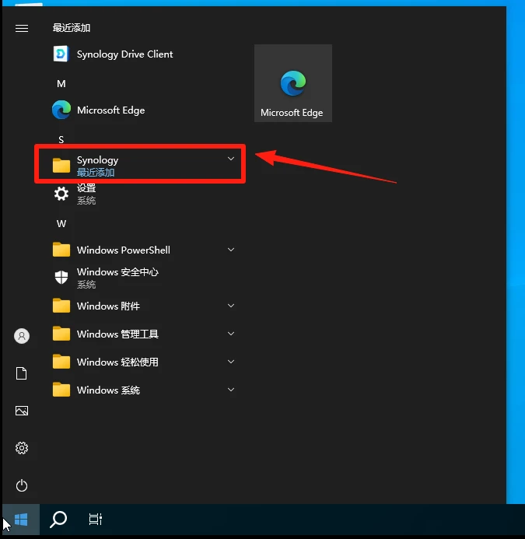Open the Windows 附件 folder label
The height and width of the screenshot is (539, 525).
pyautogui.click(x=108, y=306)
